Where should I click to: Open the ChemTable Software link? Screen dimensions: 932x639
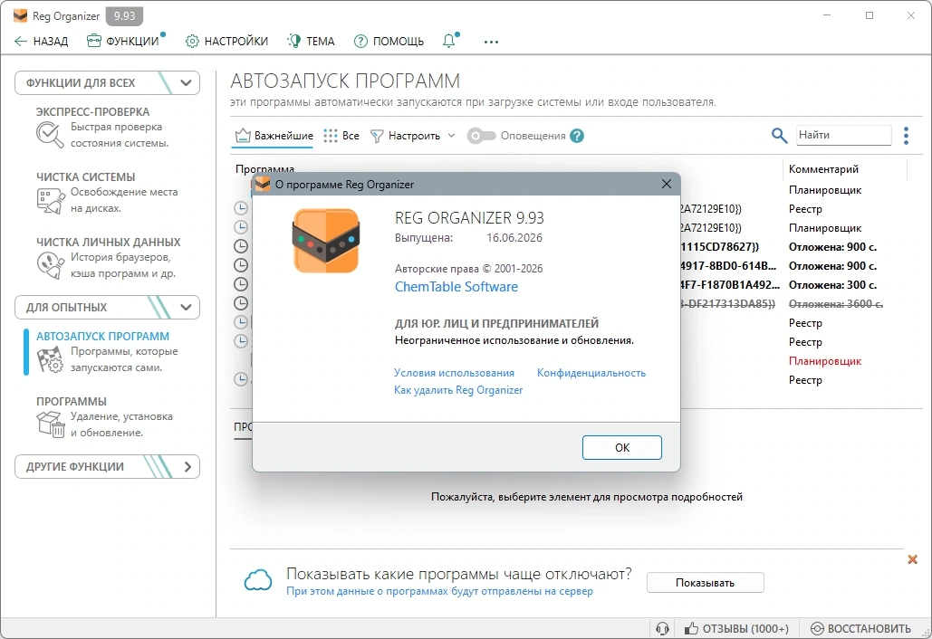(x=456, y=287)
